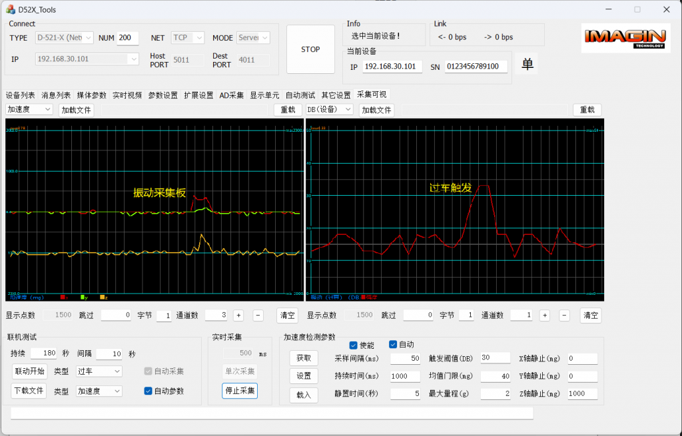Screen dimensions: 682x436
Task: Click the IMAGIN Technology logo
Action: [x=625, y=38]
